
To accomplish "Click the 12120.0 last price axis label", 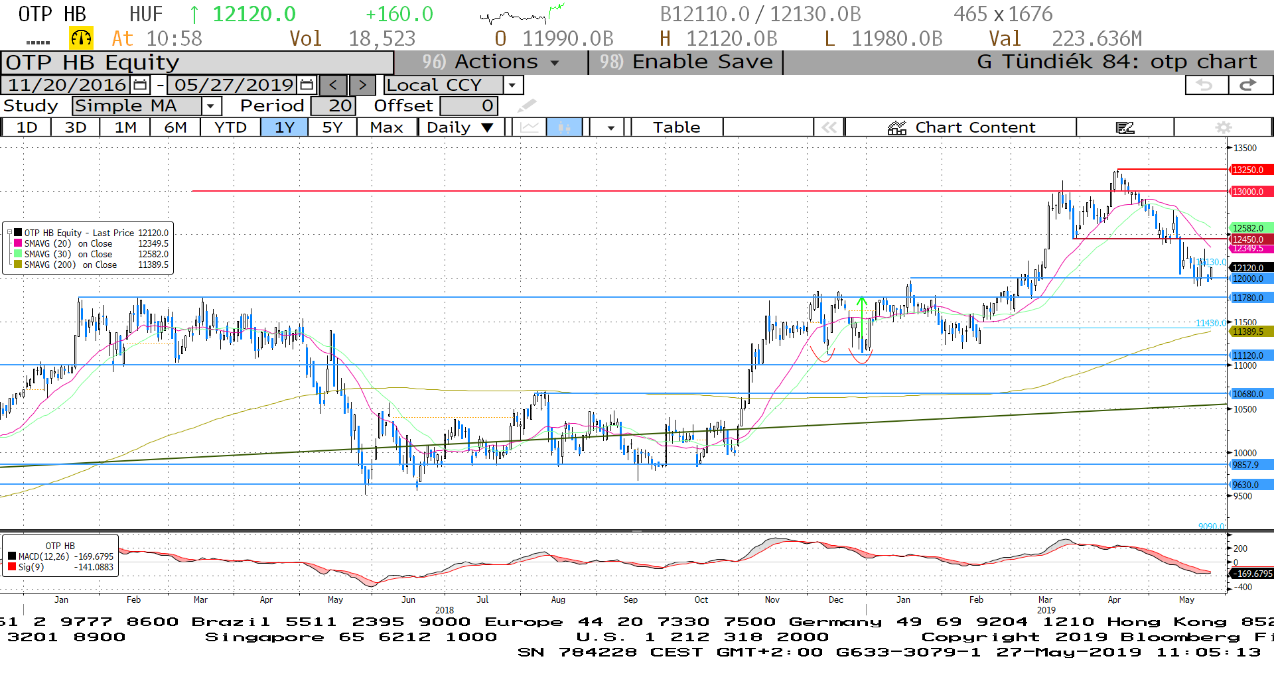I will (1251, 268).
